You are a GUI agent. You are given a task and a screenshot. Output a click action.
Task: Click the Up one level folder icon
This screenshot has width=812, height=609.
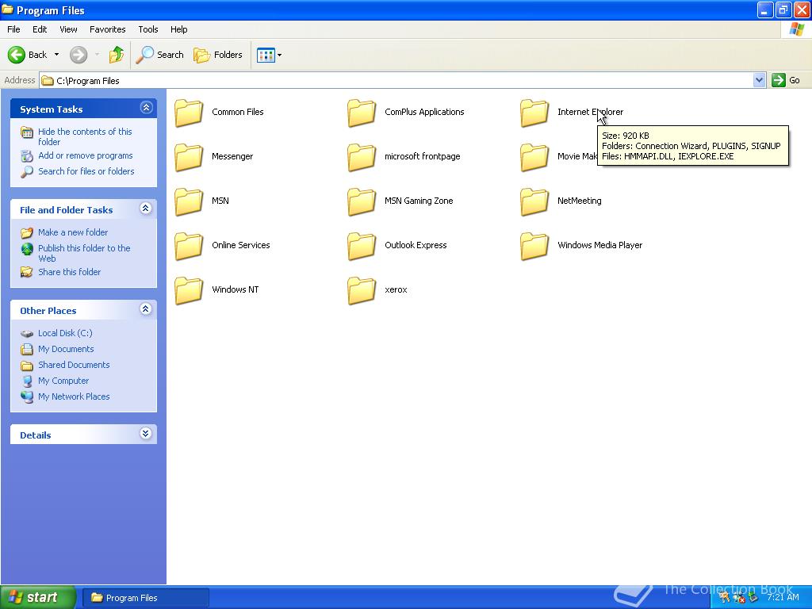tap(116, 55)
